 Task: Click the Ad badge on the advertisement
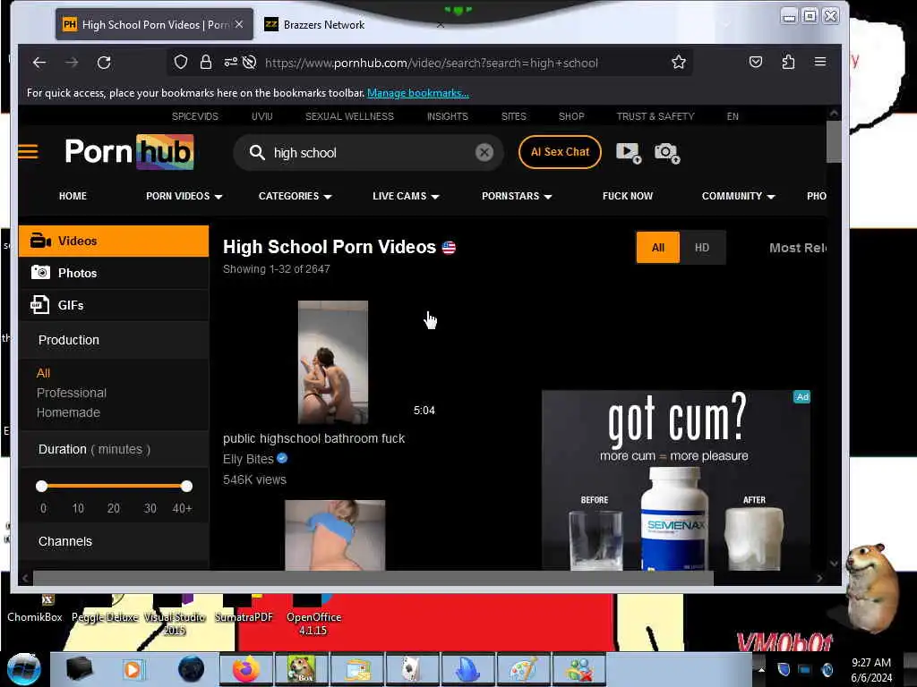point(801,396)
